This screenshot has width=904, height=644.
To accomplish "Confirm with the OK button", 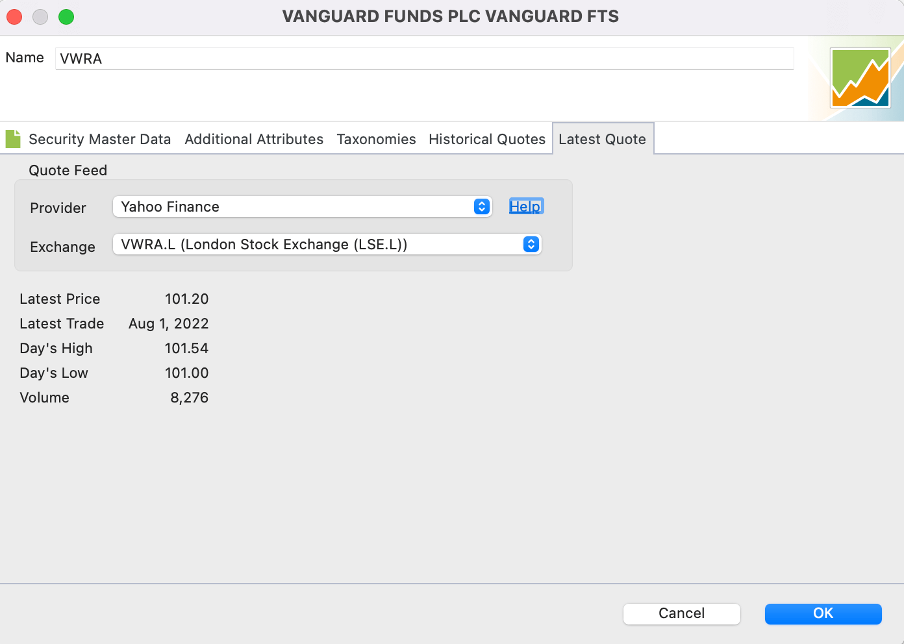I will pos(823,613).
